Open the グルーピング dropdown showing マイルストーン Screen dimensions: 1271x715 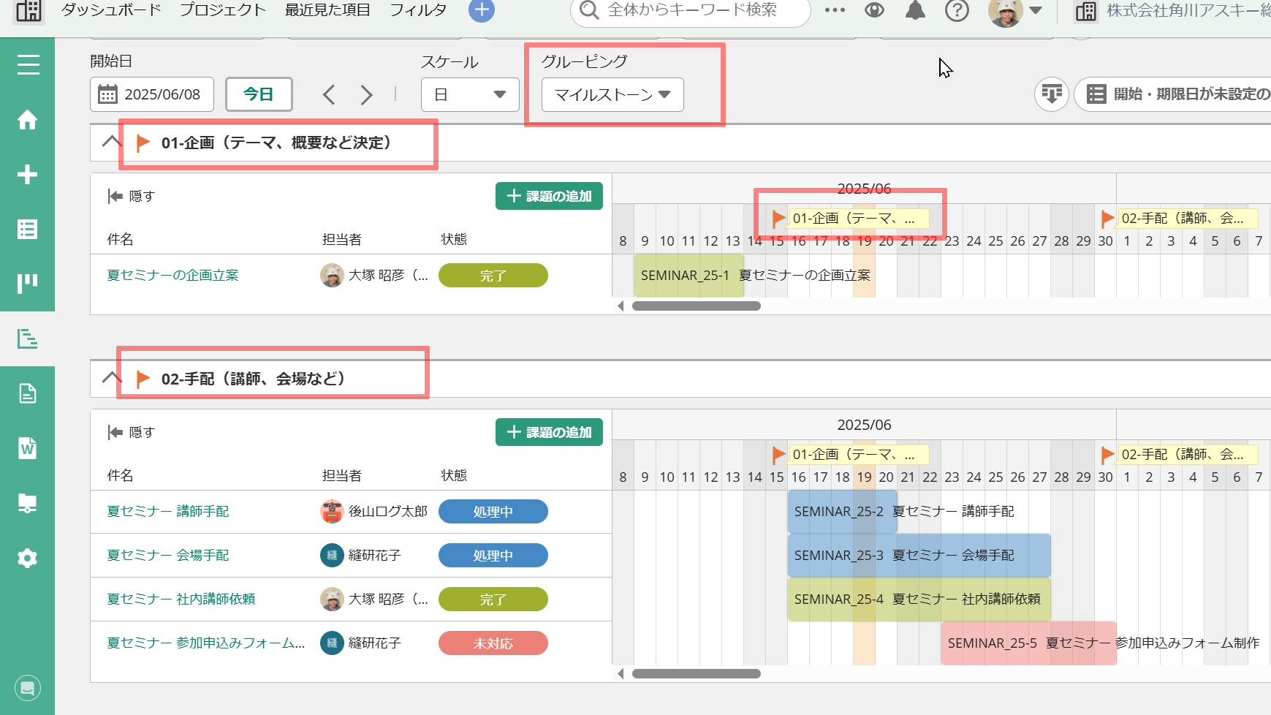click(612, 94)
